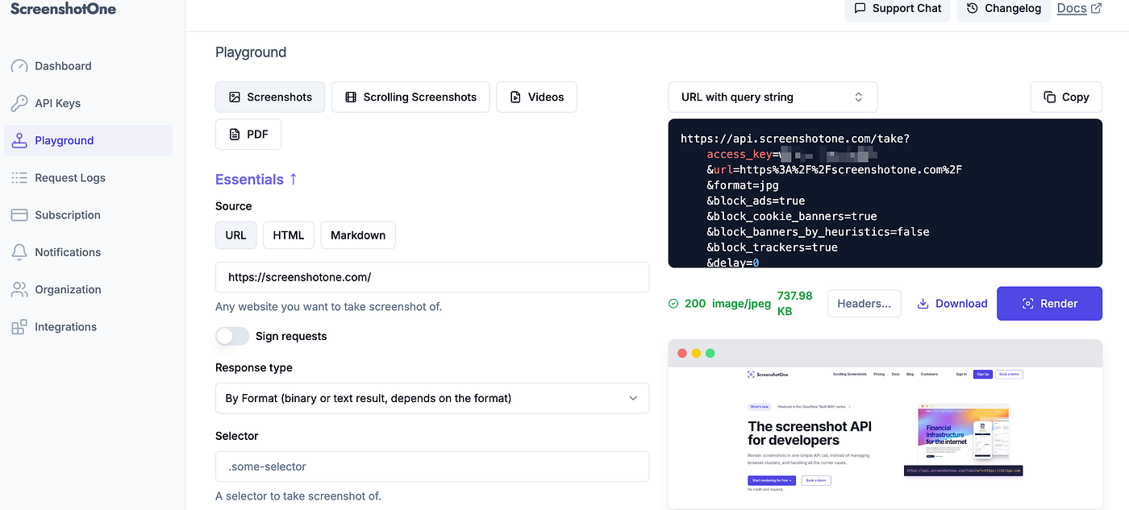1129x510 pixels.
Task: Switch to the Scrolling Screenshots tab
Action: (410, 97)
